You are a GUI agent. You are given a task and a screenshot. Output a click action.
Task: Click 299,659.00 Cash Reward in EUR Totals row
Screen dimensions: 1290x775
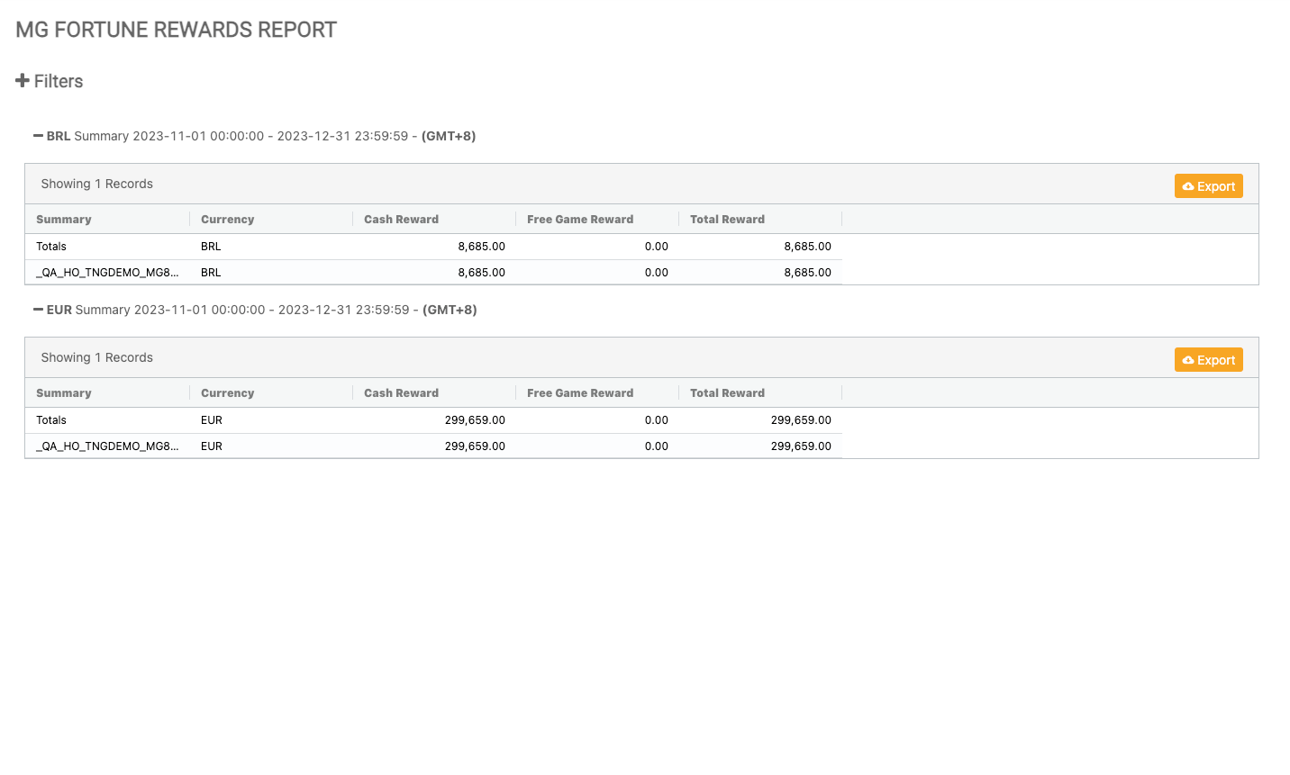pyautogui.click(x=475, y=420)
